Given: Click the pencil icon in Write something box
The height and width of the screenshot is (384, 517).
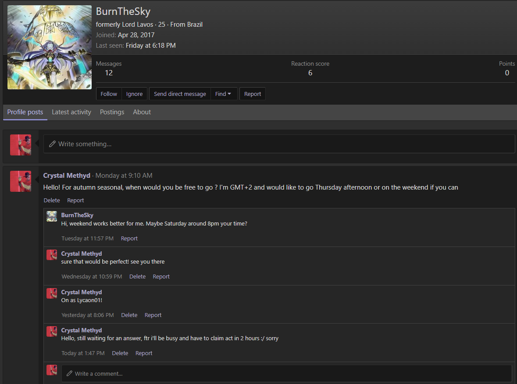Looking at the screenshot, I should click(52, 144).
